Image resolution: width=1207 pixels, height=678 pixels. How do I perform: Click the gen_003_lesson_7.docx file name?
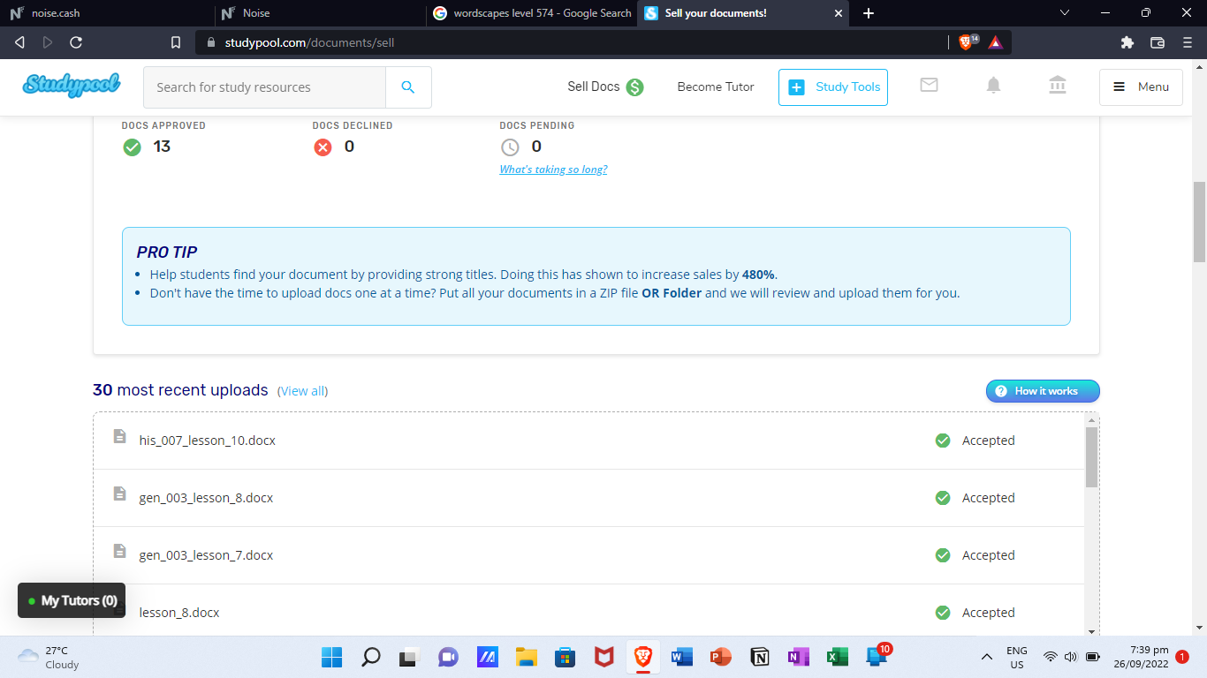point(207,555)
